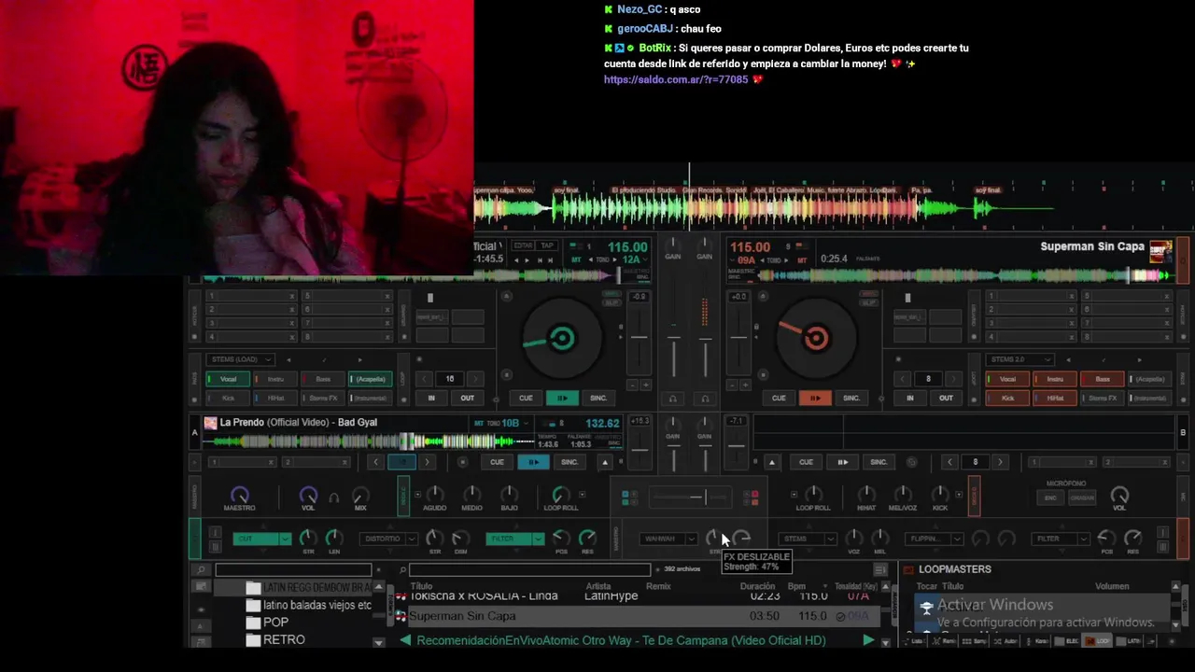Click the deck B lower play/pause button
Image resolution: width=1195 pixels, height=672 pixels.
[842, 462]
